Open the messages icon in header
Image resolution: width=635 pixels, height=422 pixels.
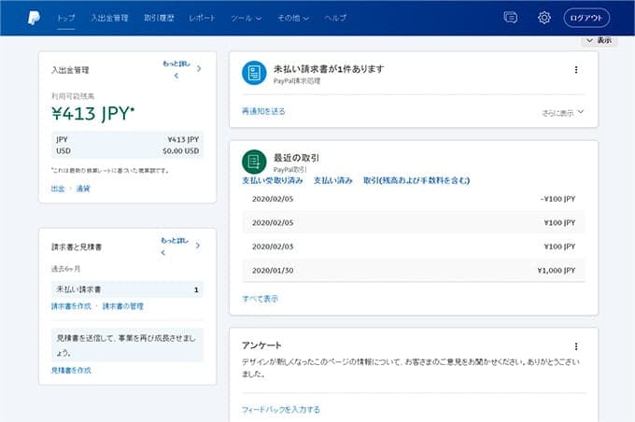[x=510, y=18]
